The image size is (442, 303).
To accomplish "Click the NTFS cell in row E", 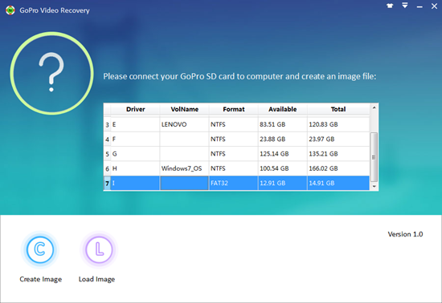I will (233, 124).
